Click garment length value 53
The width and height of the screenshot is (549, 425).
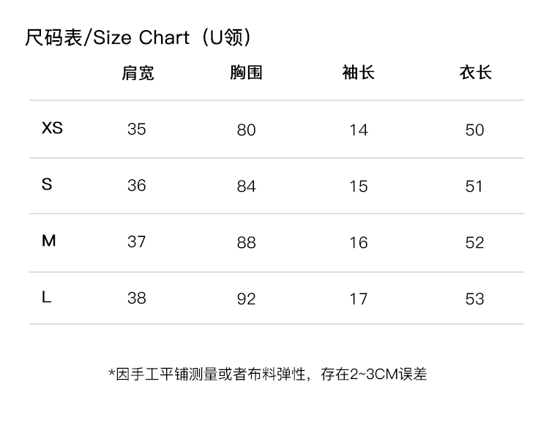[475, 299]
